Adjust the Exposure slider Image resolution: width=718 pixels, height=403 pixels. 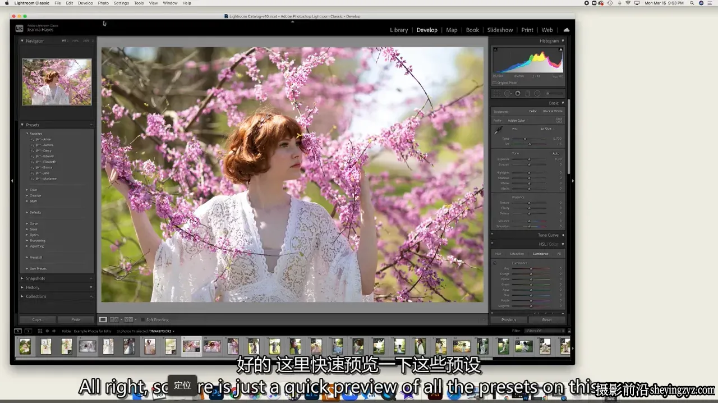[529, 159]
